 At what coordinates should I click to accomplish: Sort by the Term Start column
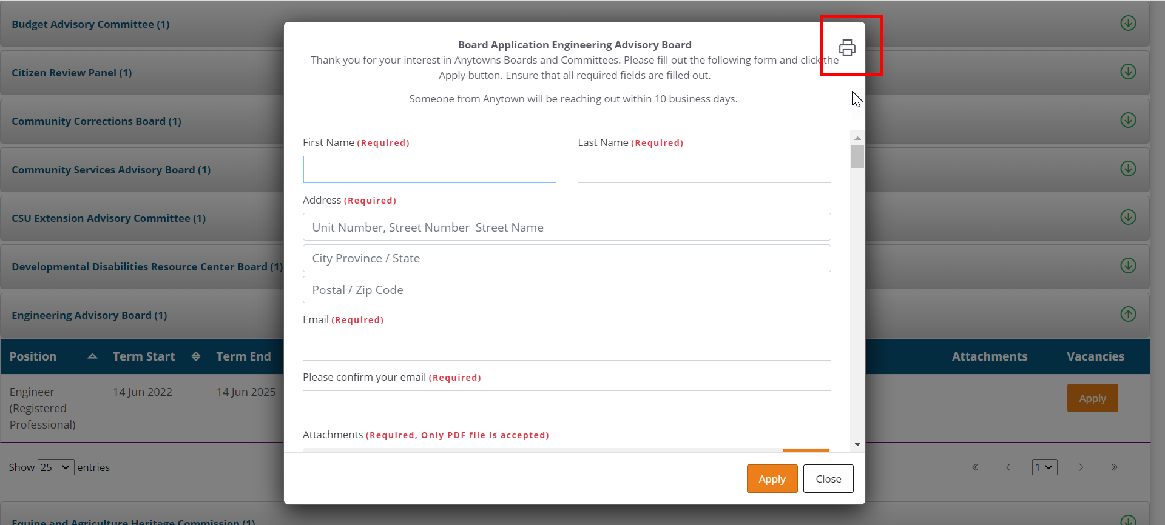(x=144, y=356)
